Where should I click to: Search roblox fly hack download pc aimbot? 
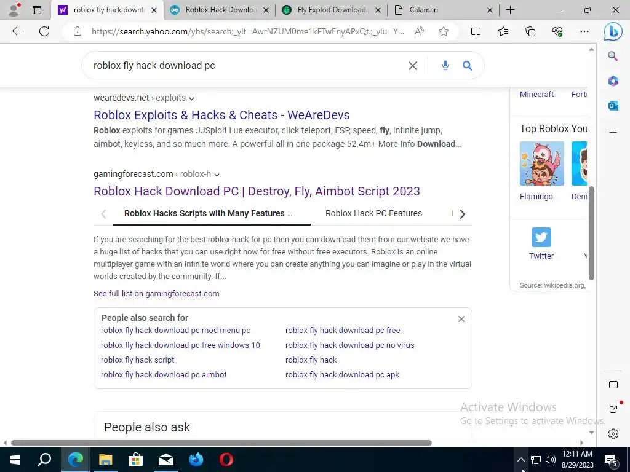[164, 374]
